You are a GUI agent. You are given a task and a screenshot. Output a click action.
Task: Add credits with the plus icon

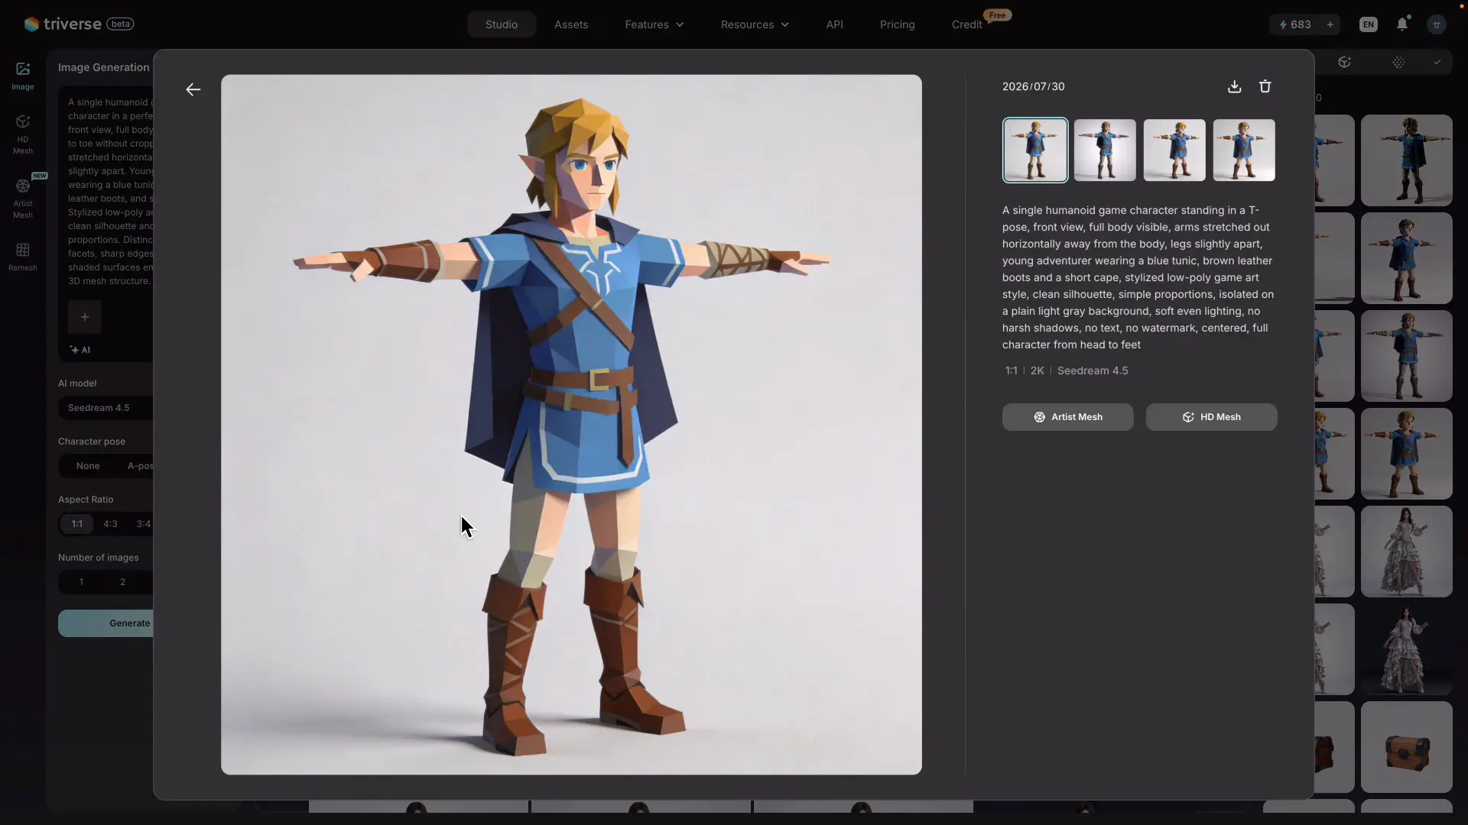click(1330, 24)
